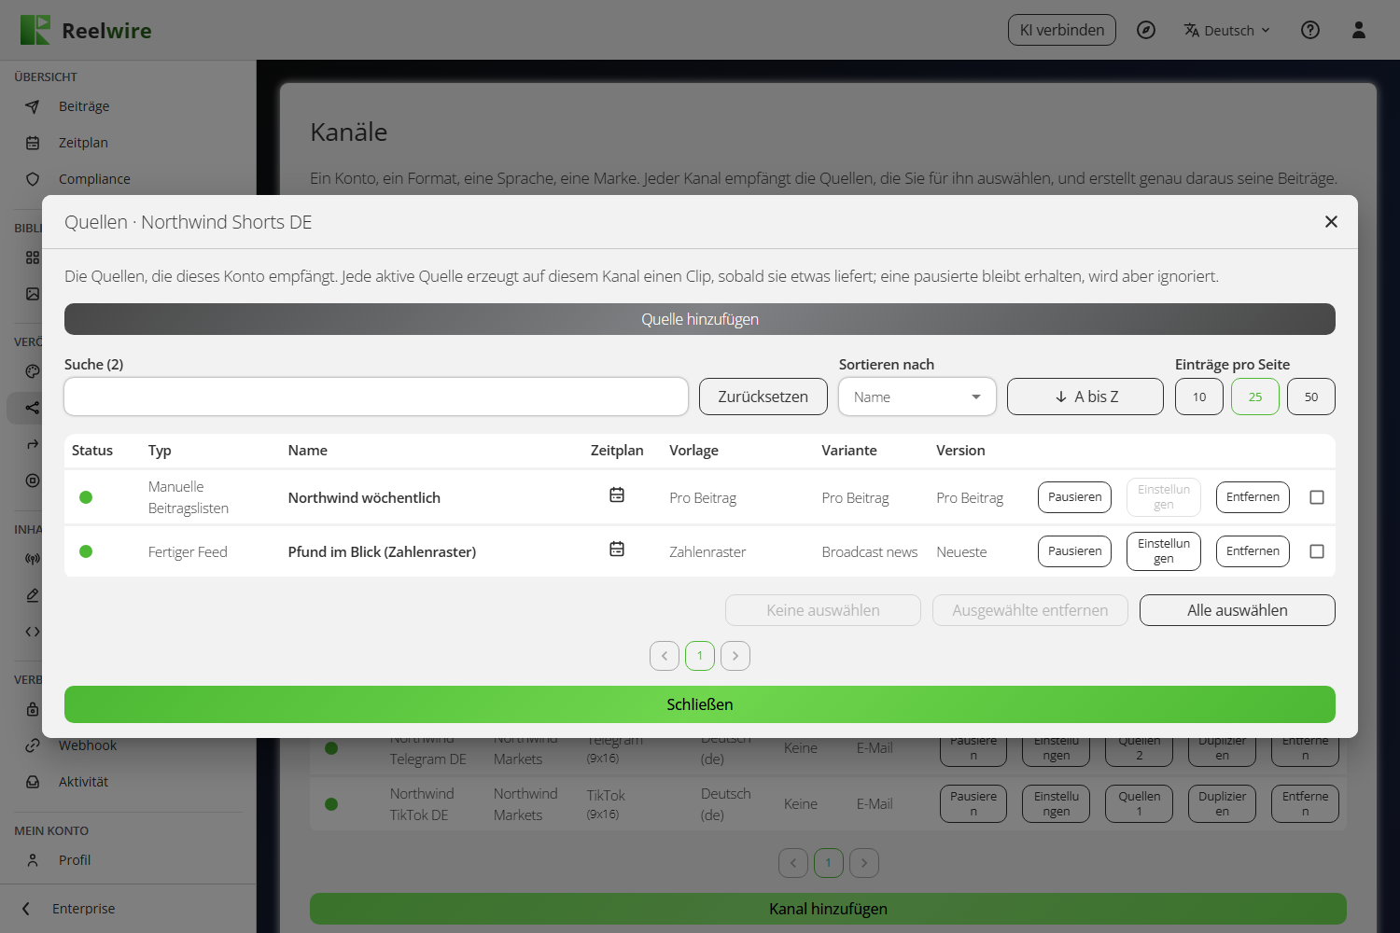
Task: Tick the checkbox for Pfund im Blick
Action: [x=1317, y=551]
